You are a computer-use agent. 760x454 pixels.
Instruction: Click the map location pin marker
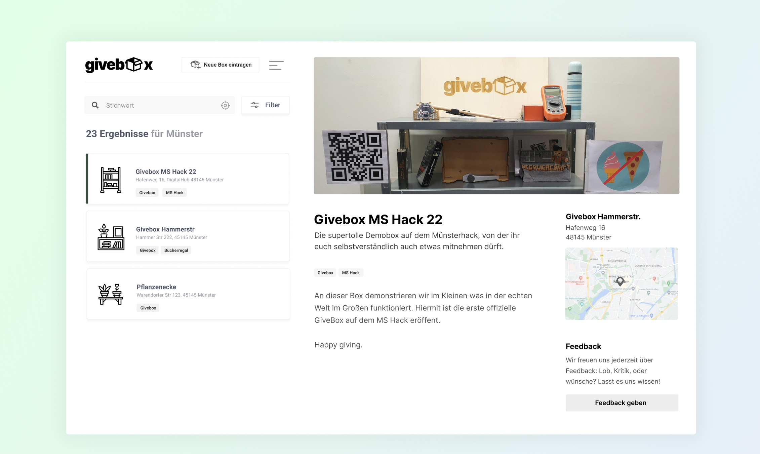point(620,281)
